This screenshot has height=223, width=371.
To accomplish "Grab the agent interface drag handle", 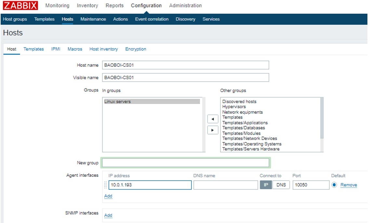I will click(x=105, y=185).
